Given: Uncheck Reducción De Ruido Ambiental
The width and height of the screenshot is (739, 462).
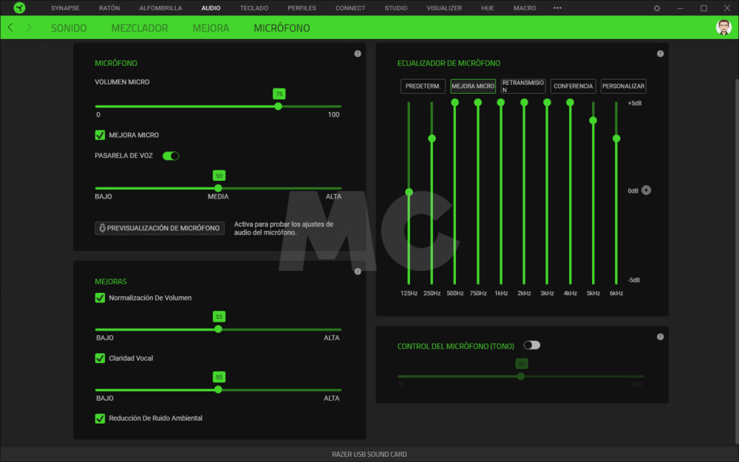Looking at the screenshot, I should [100, 418].
